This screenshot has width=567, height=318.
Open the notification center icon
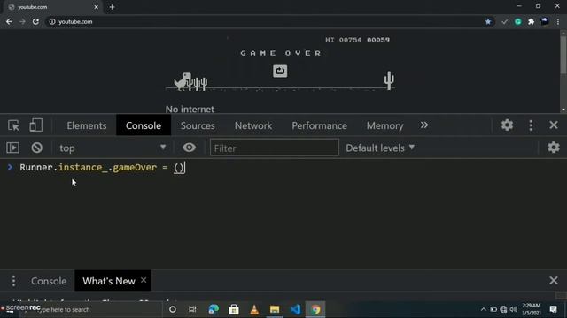[553, 309]
